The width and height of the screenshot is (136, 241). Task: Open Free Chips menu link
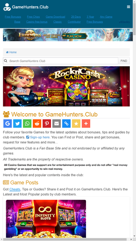[x=33, y=17]
